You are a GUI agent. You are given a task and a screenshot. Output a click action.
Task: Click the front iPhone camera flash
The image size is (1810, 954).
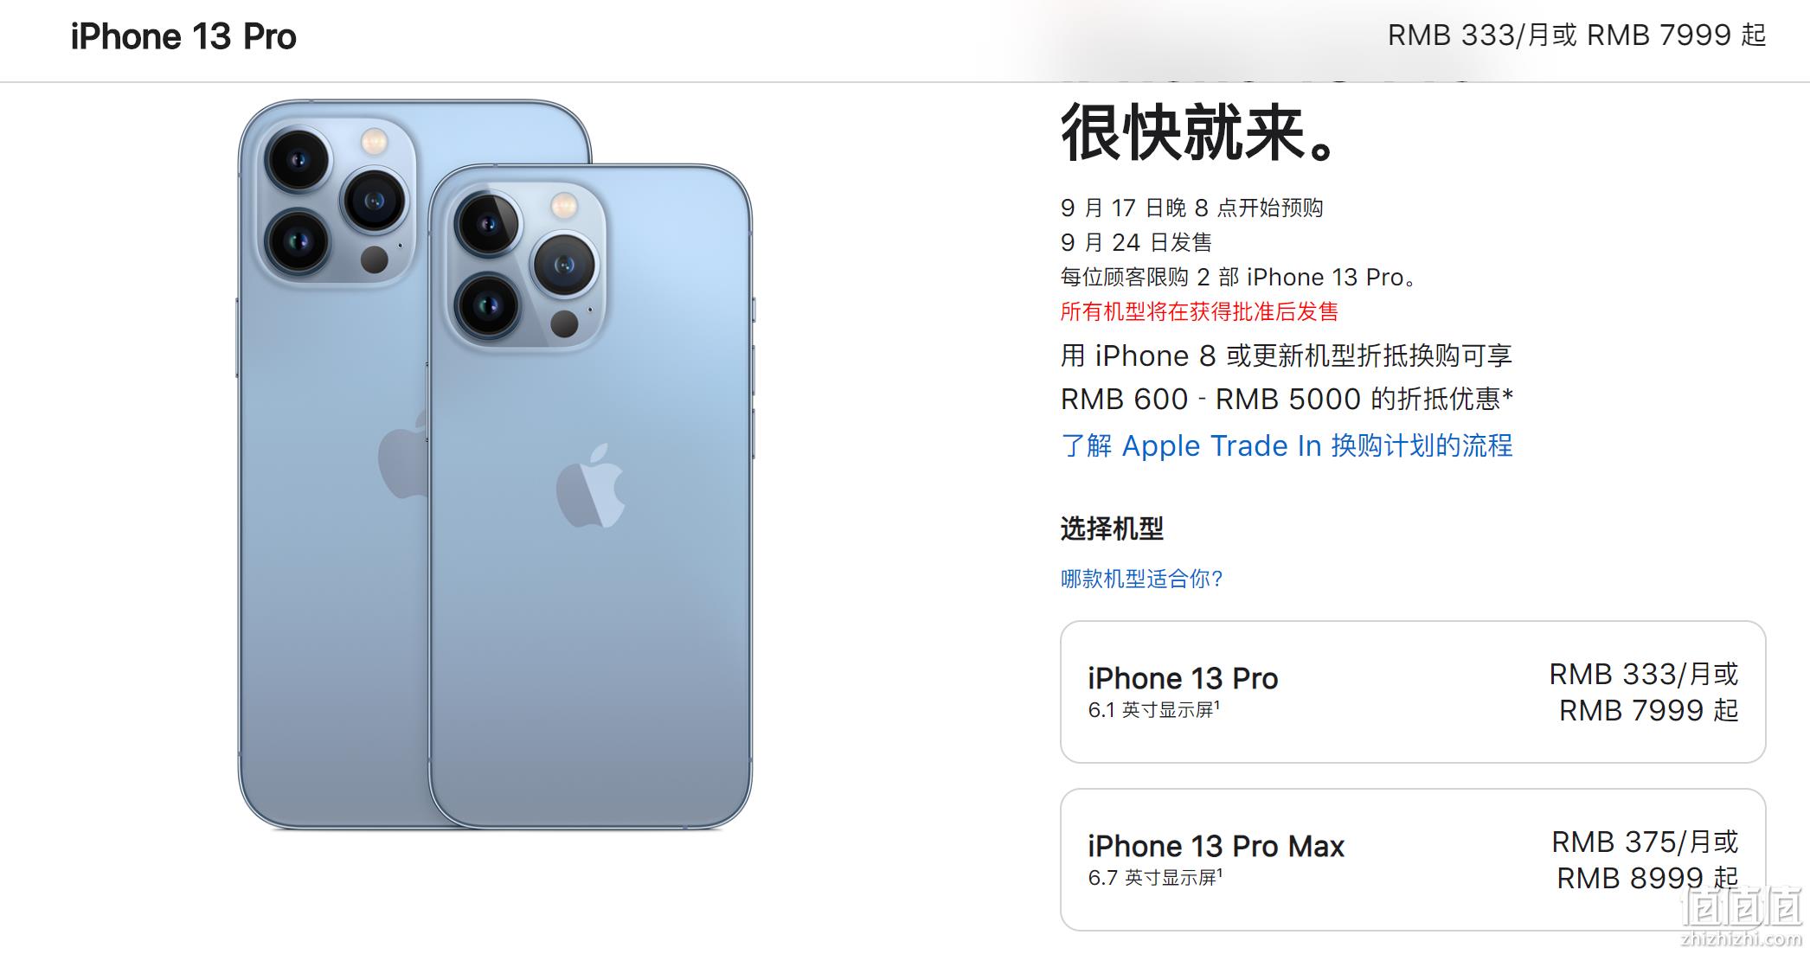564,206
